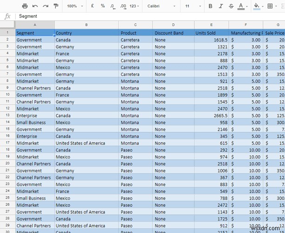Toggle strikethrough formatting

click(231, 6)
